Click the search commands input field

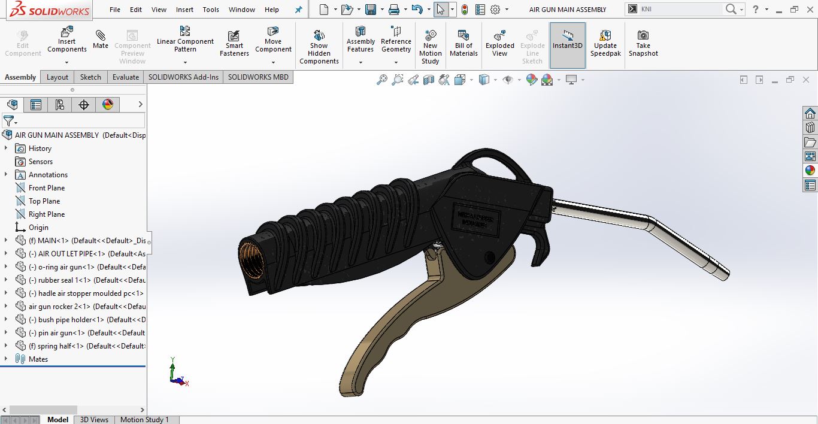[x=680, y=9]
